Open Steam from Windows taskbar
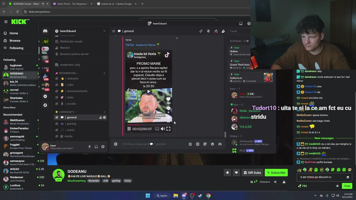This screenshot has width=356, height=200. [x=200, y=196]
